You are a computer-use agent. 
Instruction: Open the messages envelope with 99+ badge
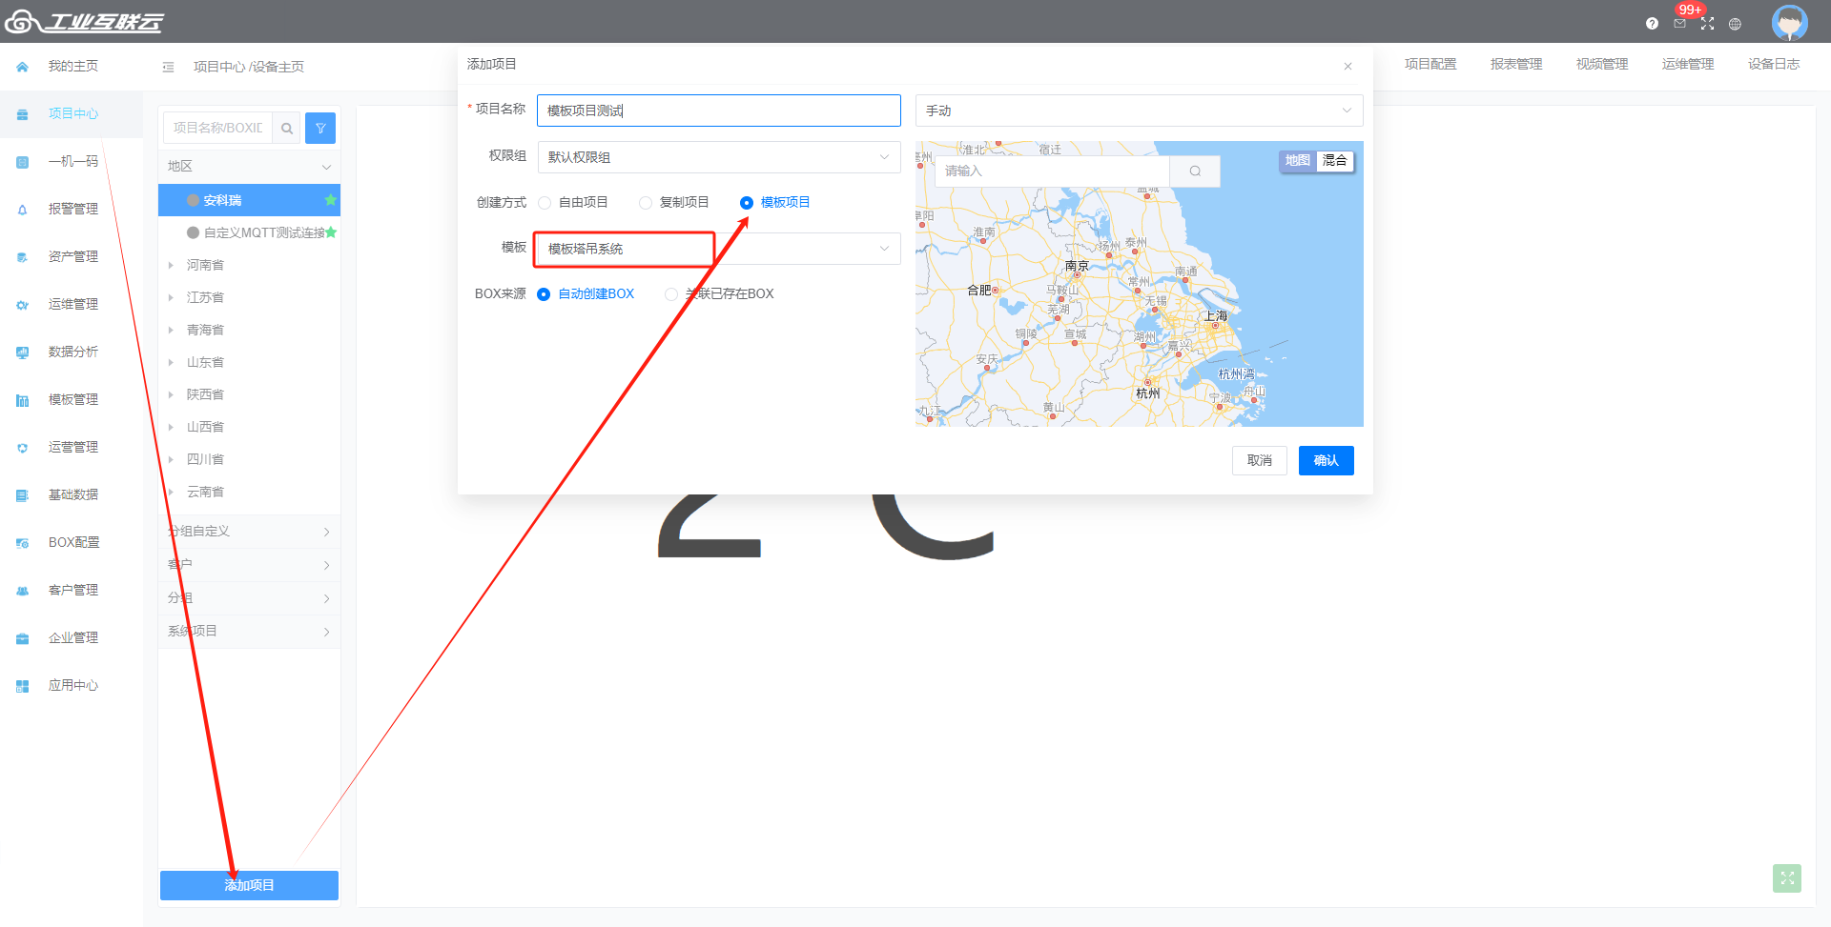coord(1680,24)
